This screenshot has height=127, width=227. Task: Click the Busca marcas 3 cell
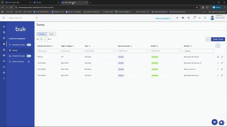pos(190,69)
